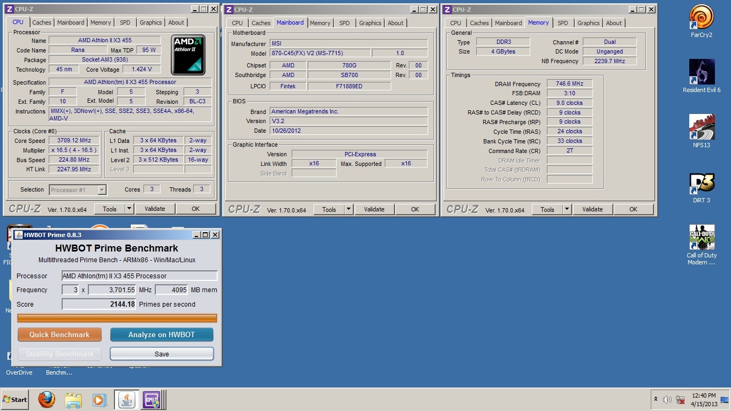Launch the DiRT 3 desktop icon
The image size is (731, 411).
tap(702, 187)
